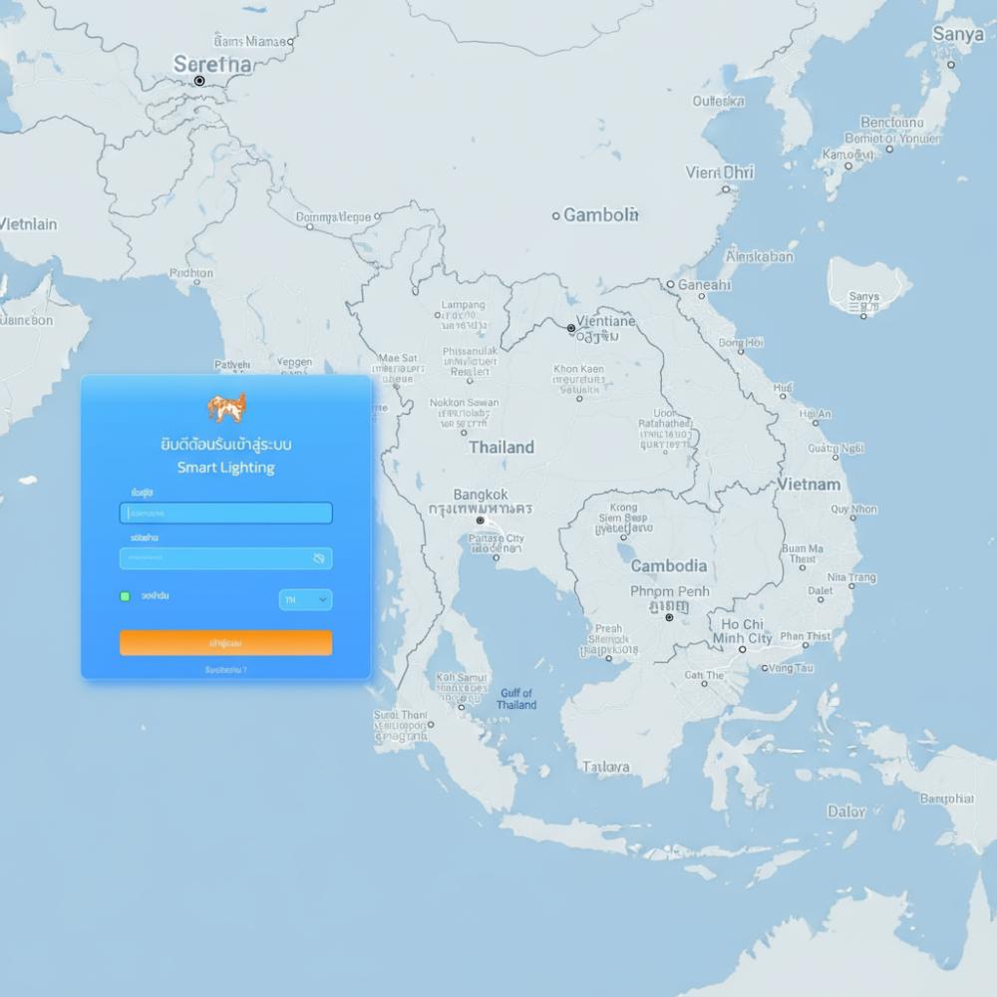Enable the remember me checkbox

point(125,596)
